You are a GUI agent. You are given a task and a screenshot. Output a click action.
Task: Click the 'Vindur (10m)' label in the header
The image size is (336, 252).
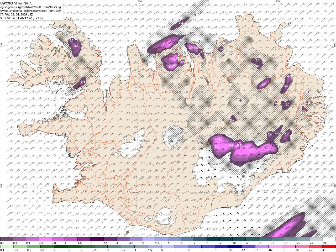(x=23, y=3)
